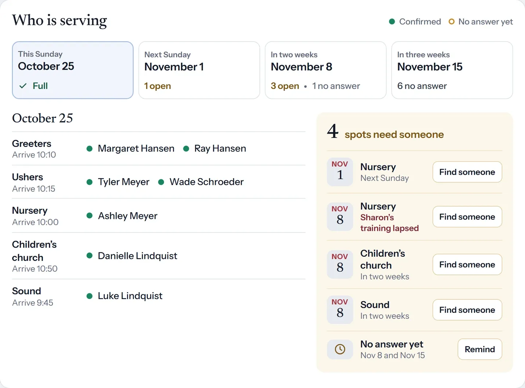Open the Next Sunday November 1 card

click(x=199, y=70)
